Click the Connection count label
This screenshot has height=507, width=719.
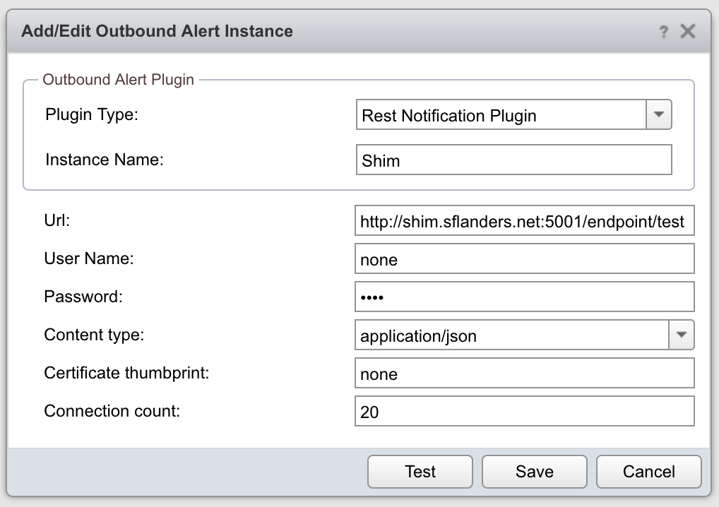point(112,410)
